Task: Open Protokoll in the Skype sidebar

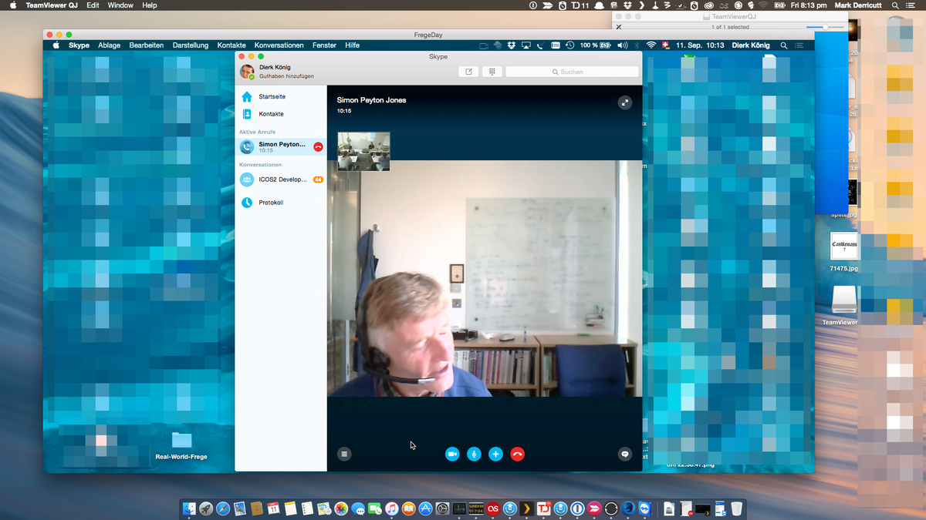Action: click(x=271, y=203)
